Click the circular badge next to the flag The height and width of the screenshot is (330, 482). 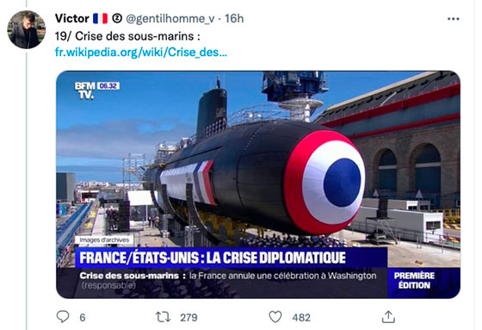coord(117,18)
